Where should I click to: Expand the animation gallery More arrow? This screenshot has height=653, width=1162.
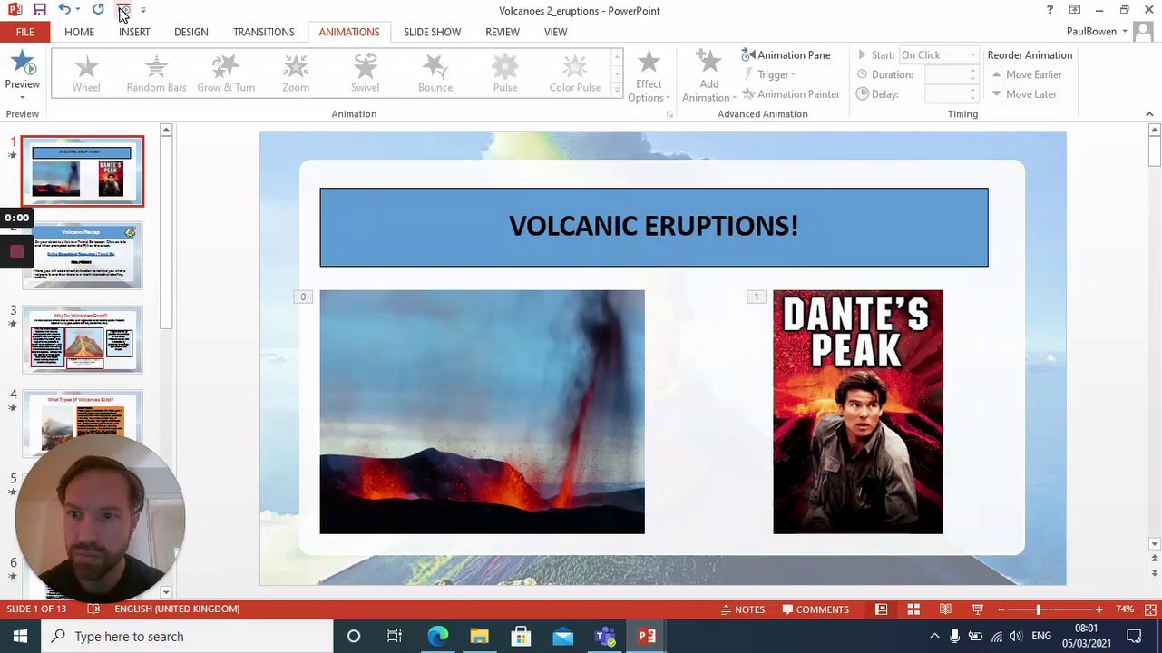pyautogui.click(x=617, y=91)
